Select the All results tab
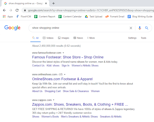This screenshot has height=122, width=154. pos(35,38)
